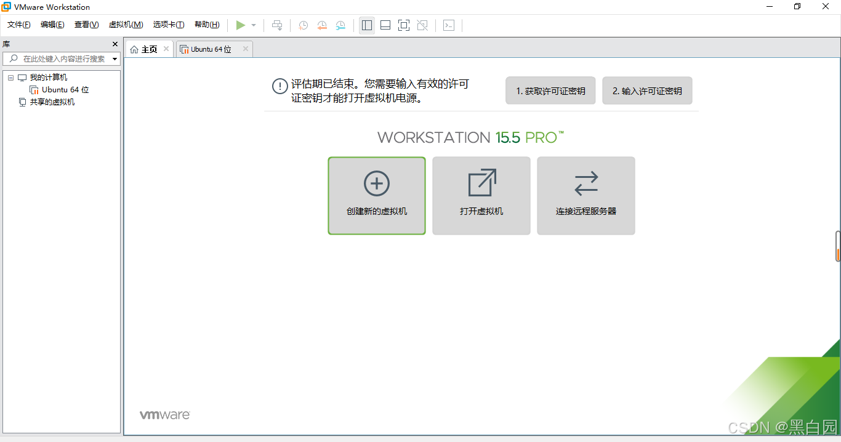
Task: Open the 查看(V) menu
Action: pyautogui.click(x=86, y=25)
